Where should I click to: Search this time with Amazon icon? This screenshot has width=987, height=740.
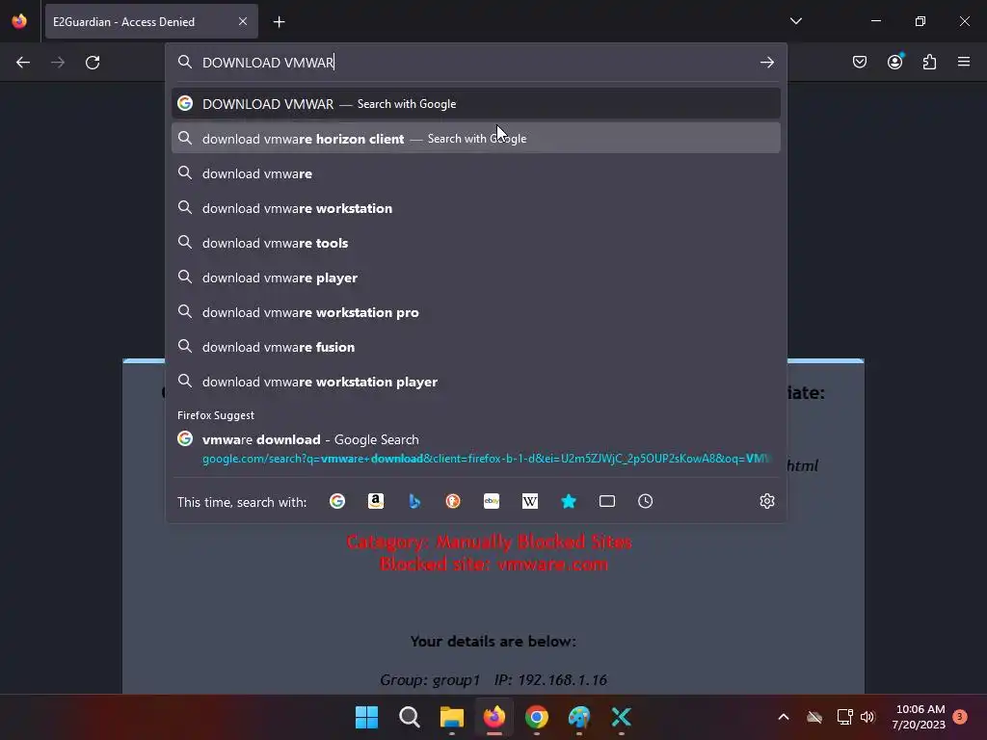376,501
